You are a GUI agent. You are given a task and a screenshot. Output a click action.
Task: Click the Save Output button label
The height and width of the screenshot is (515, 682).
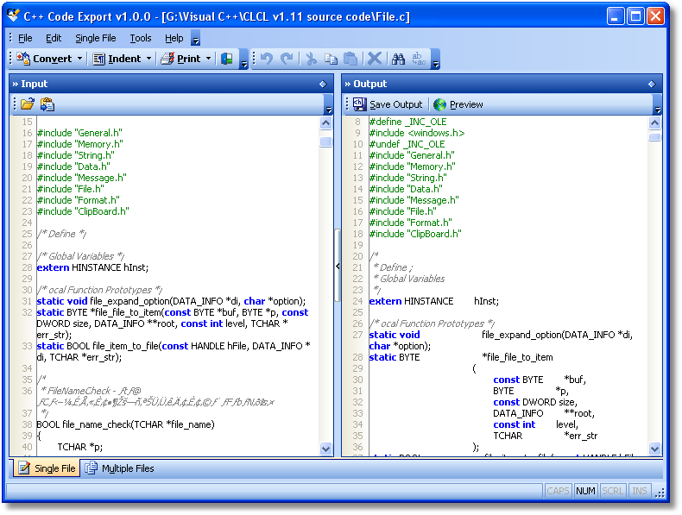[395, 104]
